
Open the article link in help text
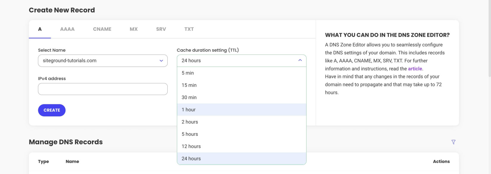pyautogui.click(x=415, y=69)
